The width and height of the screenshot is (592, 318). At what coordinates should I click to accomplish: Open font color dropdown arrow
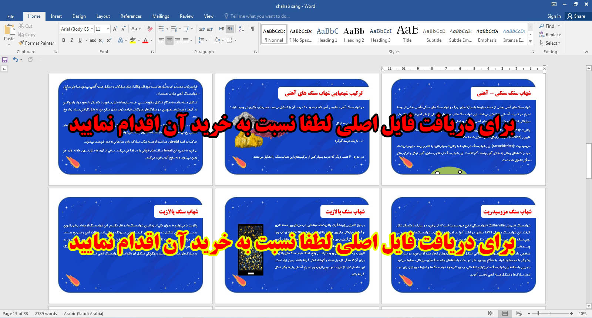coord(151,40)
